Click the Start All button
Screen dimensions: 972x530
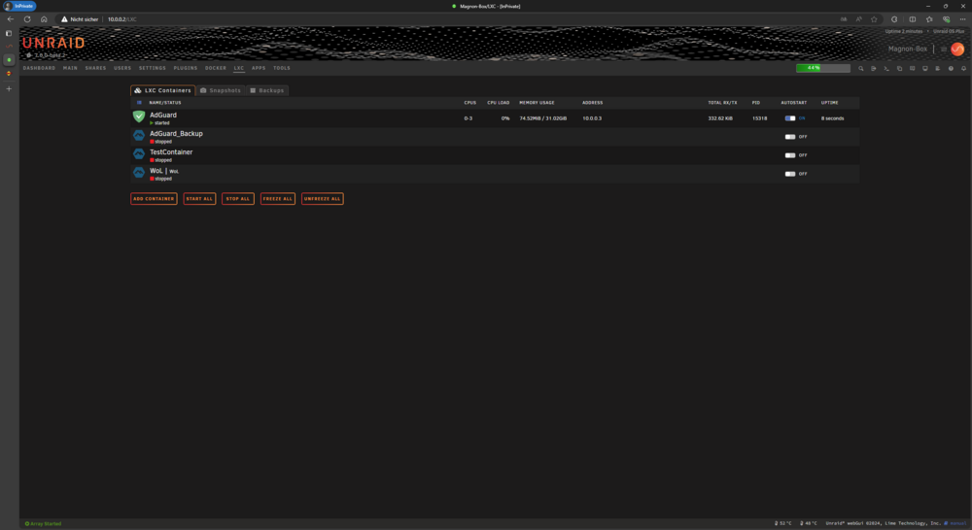(199, 199)
